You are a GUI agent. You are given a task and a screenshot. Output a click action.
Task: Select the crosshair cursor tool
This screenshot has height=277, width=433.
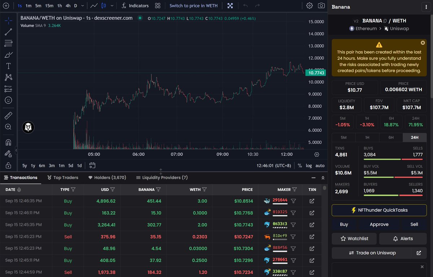(x=8, y=20)
